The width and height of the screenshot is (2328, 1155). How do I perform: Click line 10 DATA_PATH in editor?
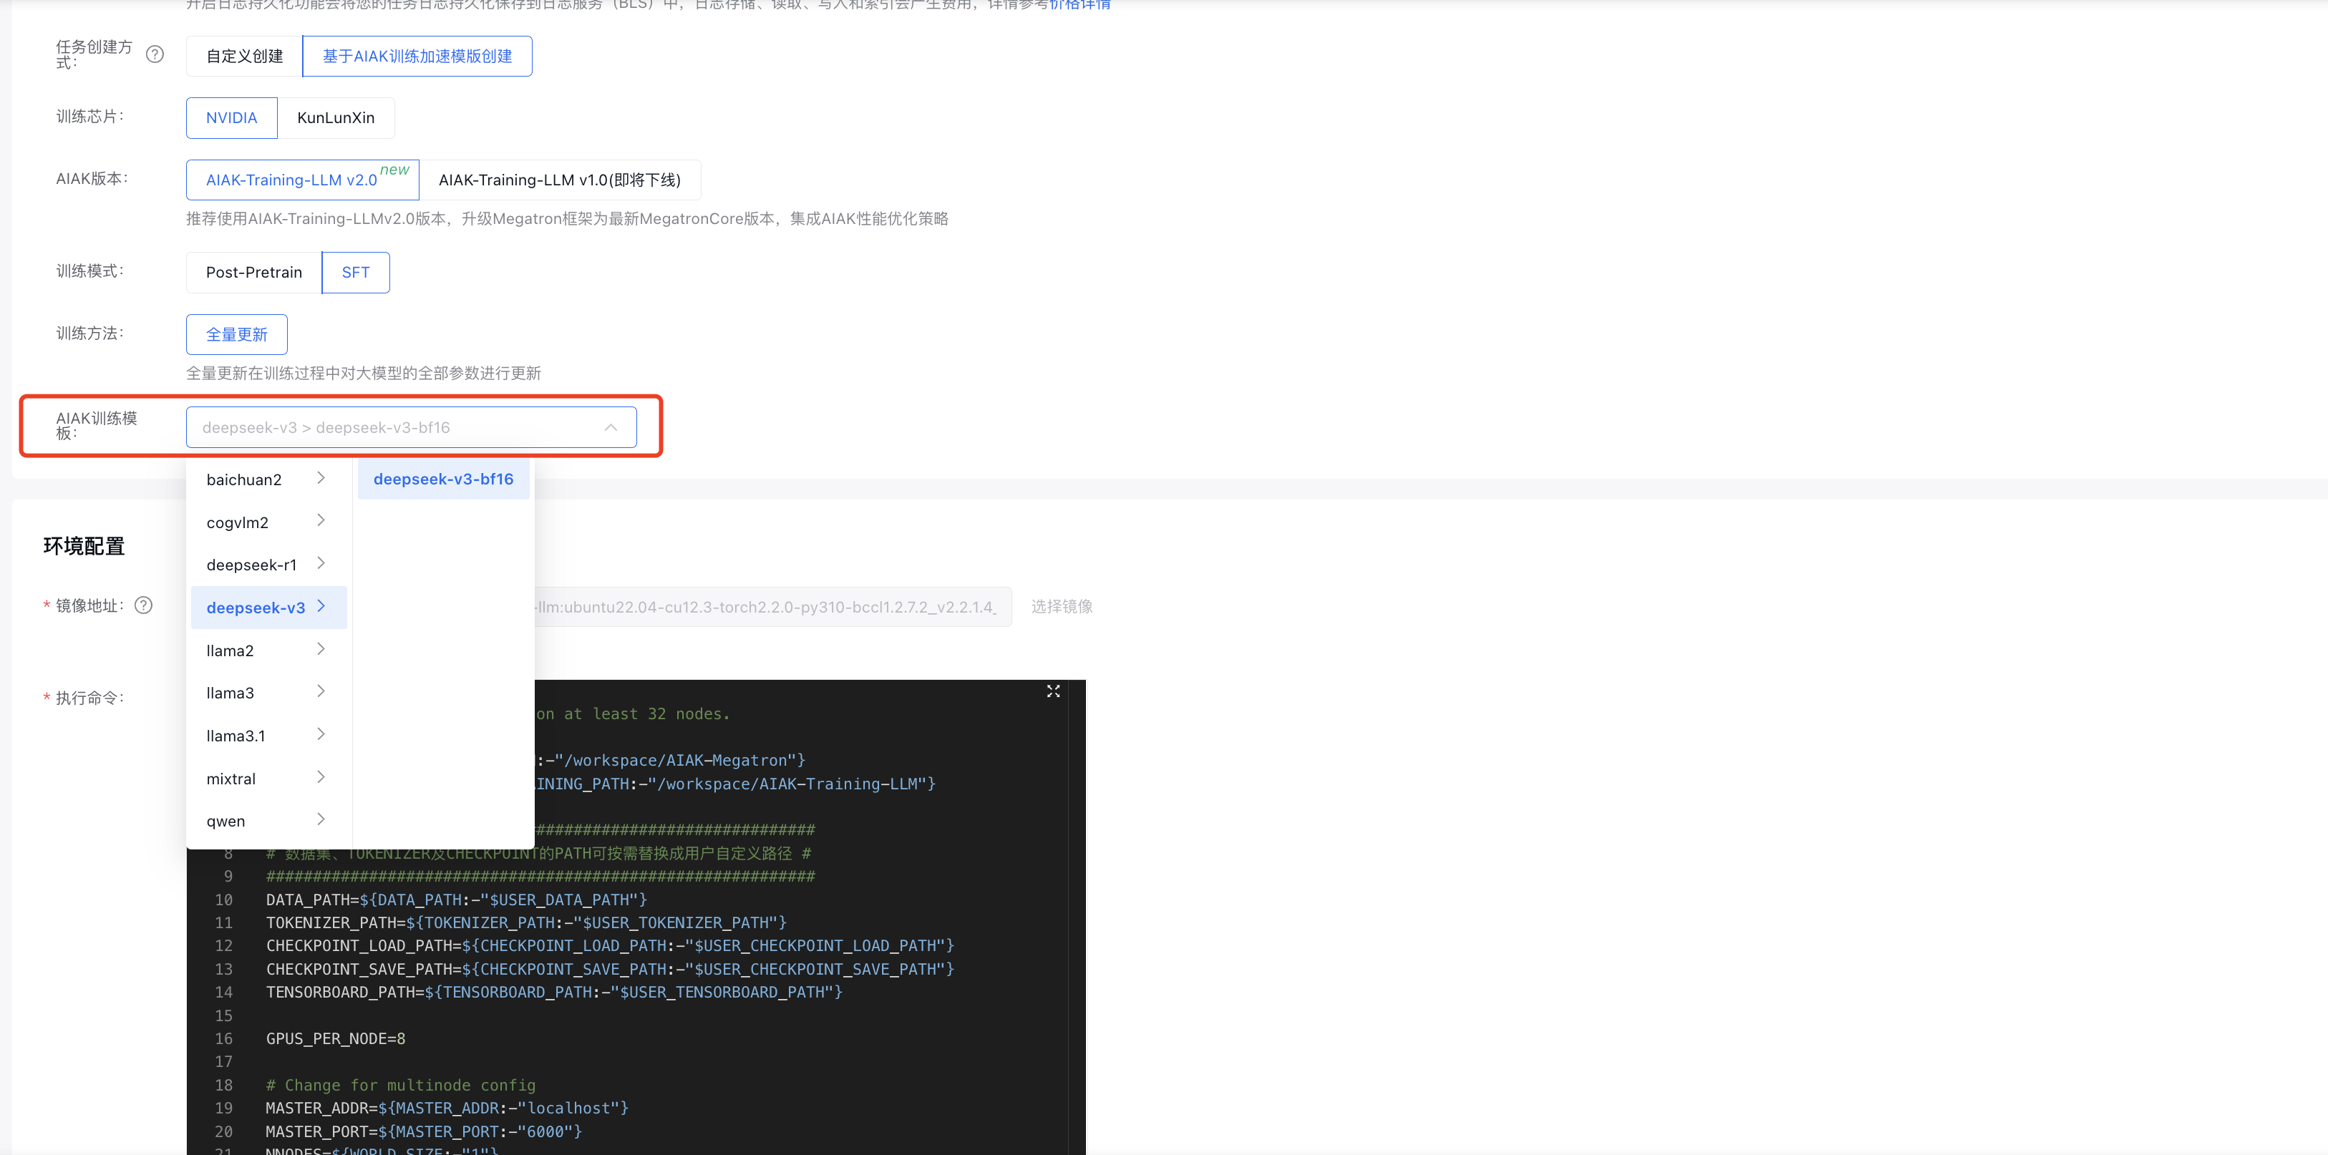pyautogui.click(x=457, y=900)
